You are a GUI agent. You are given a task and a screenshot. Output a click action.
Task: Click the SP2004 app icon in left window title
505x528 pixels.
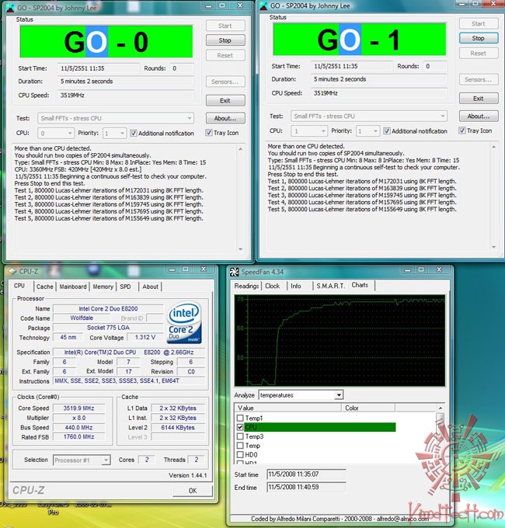click(x=10, y=8)
